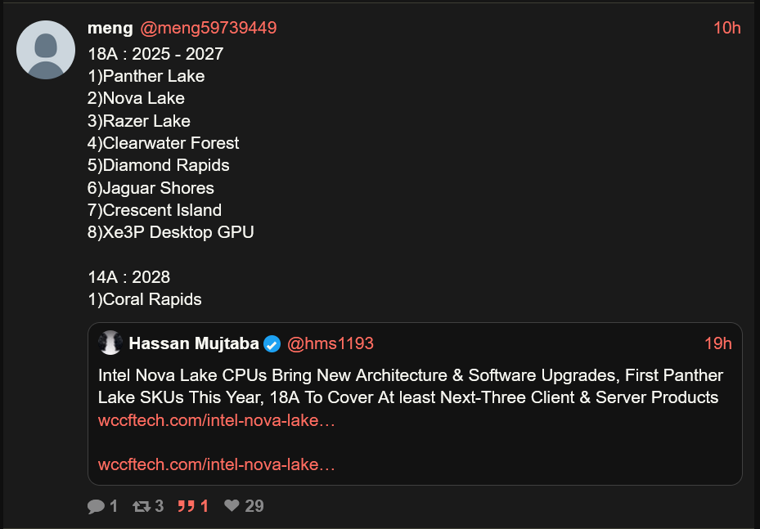760x529 pixels.
Task: Click the heart likes icon
Action: coord(232,506)
